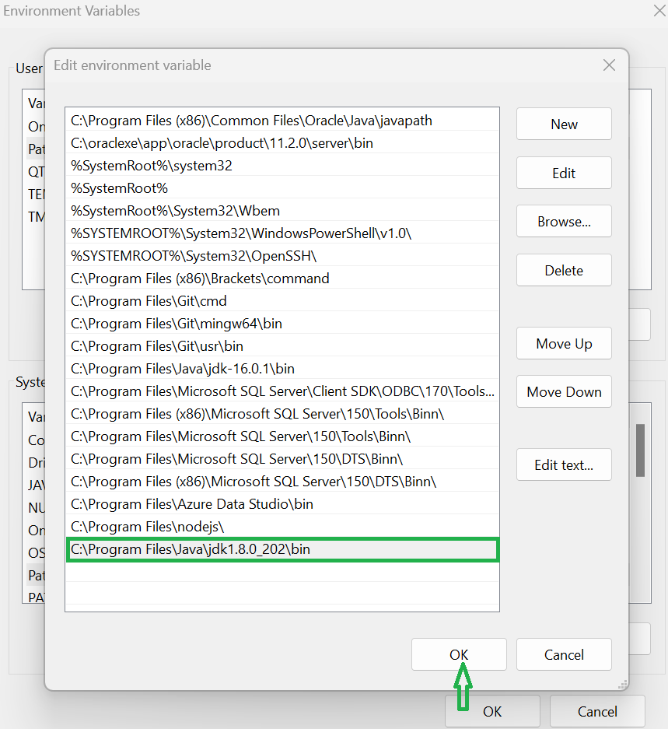This screenshot has width=668, height=729.
Task: Select the Git\usr\bin path entry
Action: (x=282, y=346)
